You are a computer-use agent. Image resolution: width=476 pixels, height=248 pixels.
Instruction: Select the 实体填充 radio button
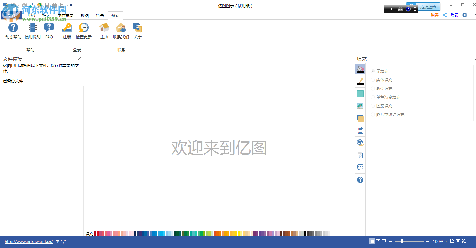click(x=373, y=80)
